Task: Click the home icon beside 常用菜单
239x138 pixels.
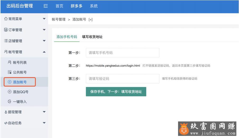Action: [x=6, y=19]
